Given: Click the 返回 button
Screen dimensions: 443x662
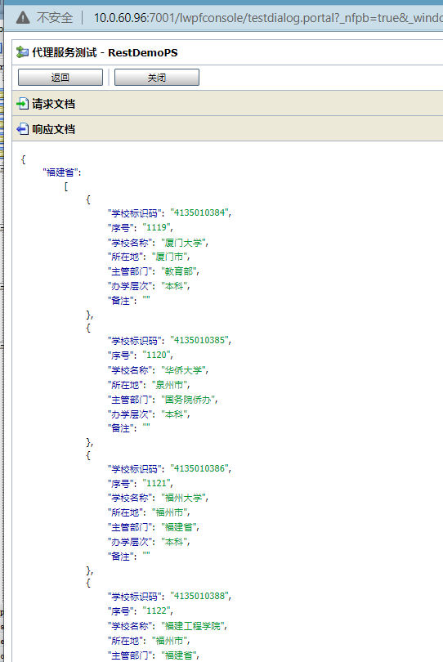Looking at the screenshot, I should (x=60, y=78).
